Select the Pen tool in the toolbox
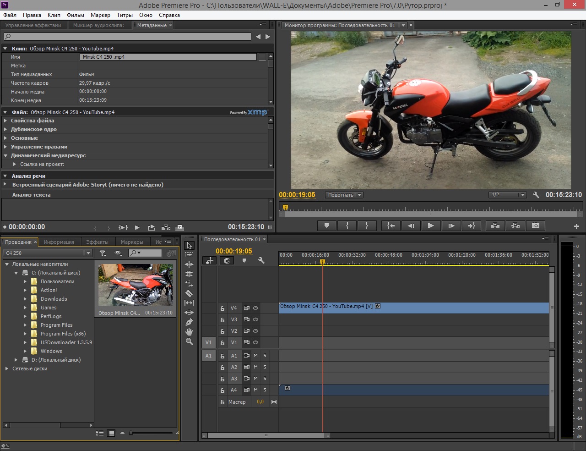The width and height of the screenshot is (586, 451). pyautogui.click(x=189, y=322)
